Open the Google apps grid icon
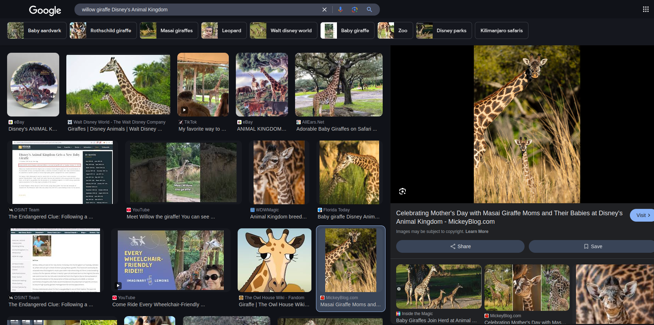This screenshot has width=654, height=325. coord(645,9)
